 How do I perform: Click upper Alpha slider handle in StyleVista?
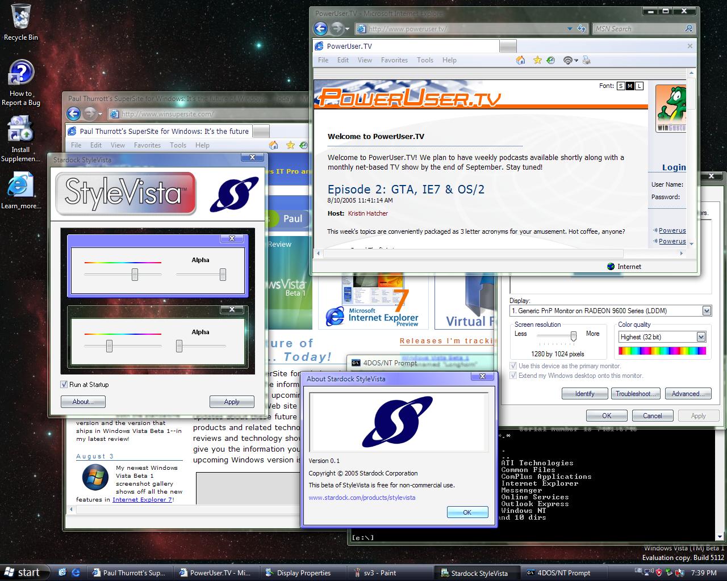(x=223, y=275)
